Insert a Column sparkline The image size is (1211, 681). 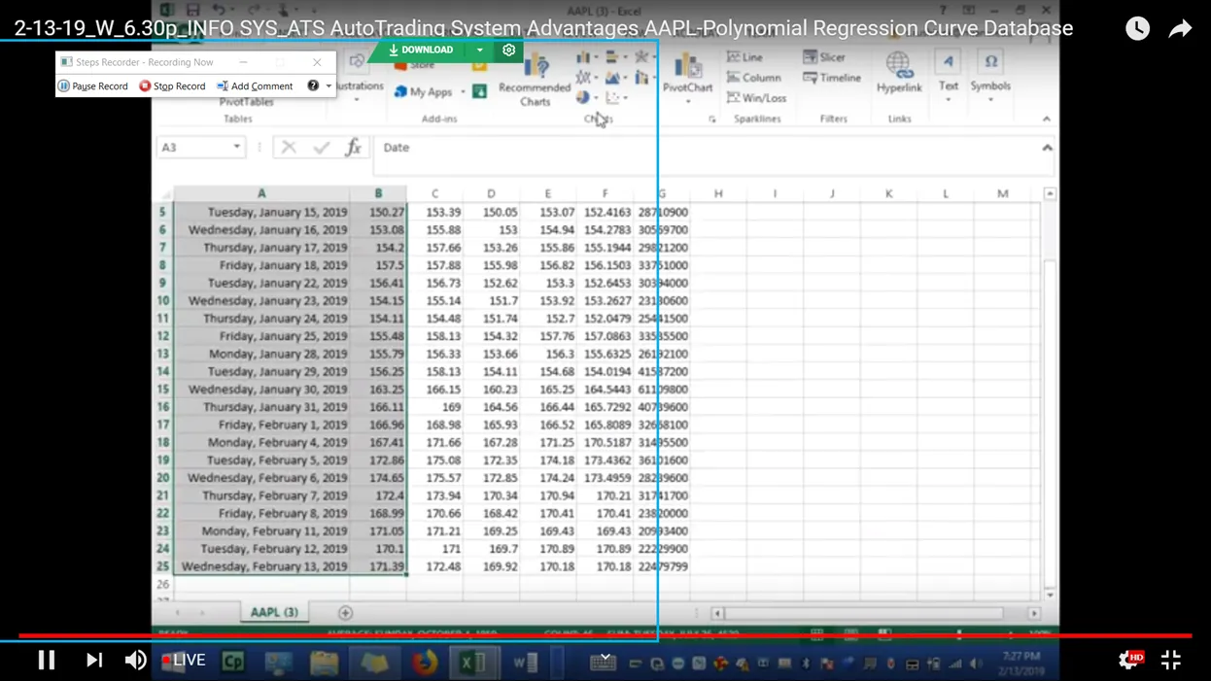[753, 78]
